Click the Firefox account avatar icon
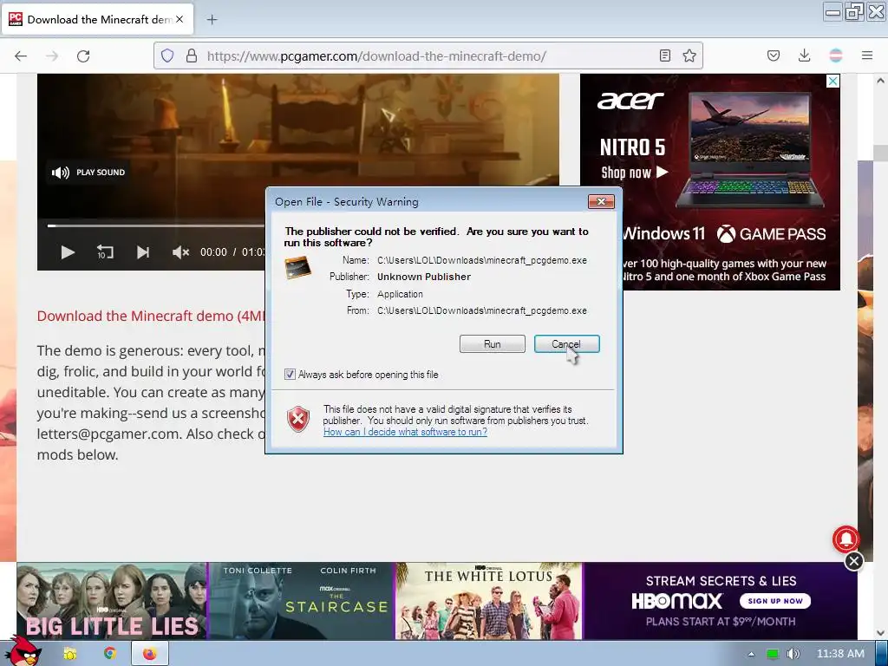This screenshot has height=666, width=888. click(835, 55)
